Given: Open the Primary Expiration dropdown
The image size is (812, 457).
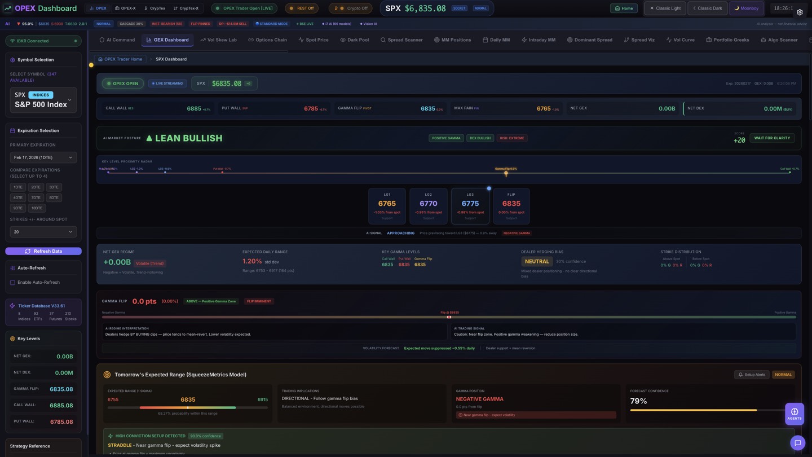Looking at the screenshot, I should click(x=43, y=157).
